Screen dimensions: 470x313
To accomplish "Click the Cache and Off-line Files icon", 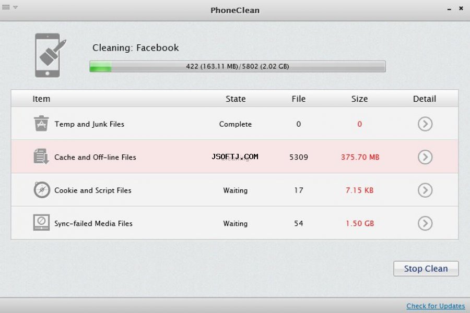I will coord(41,156).
